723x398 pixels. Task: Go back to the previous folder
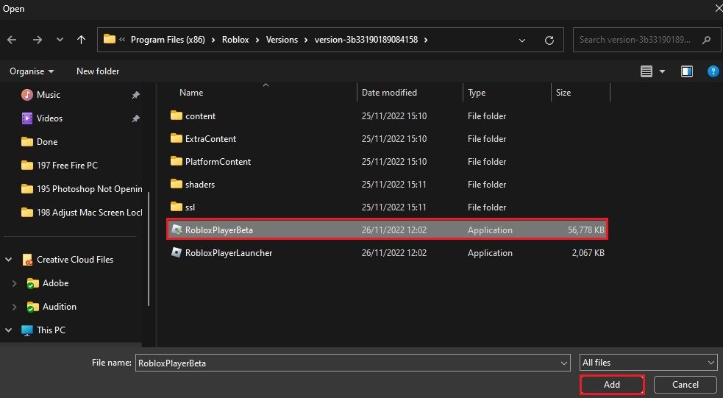click(12, 40)
